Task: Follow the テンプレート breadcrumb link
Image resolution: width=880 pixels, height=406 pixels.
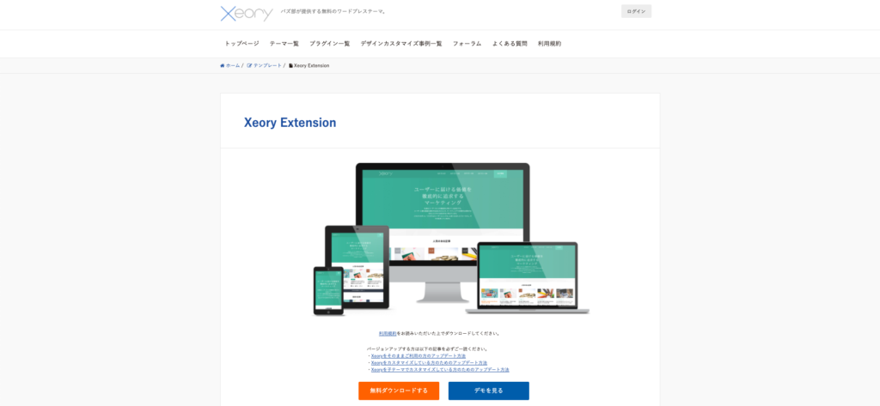Action: [x=267, y=65]
